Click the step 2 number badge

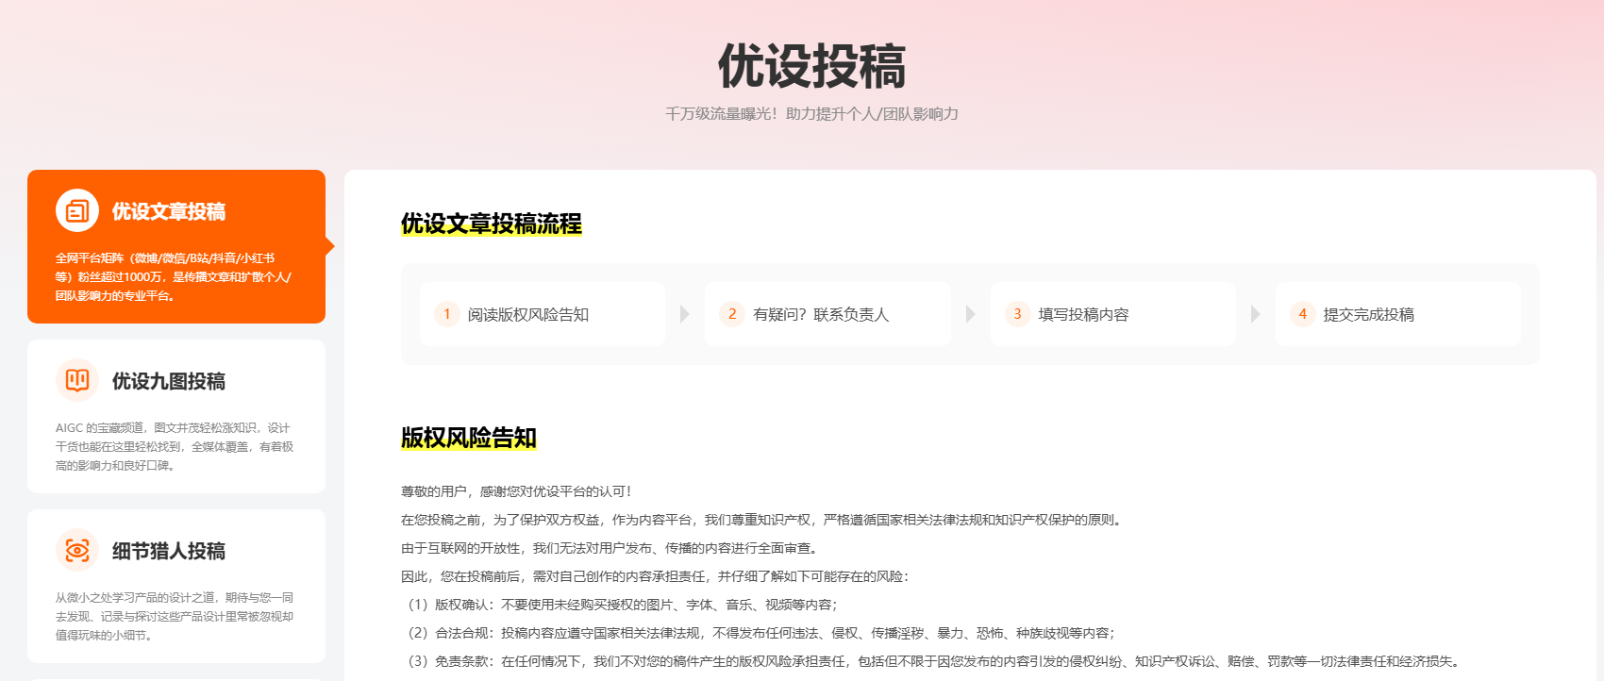pos(732,314)
